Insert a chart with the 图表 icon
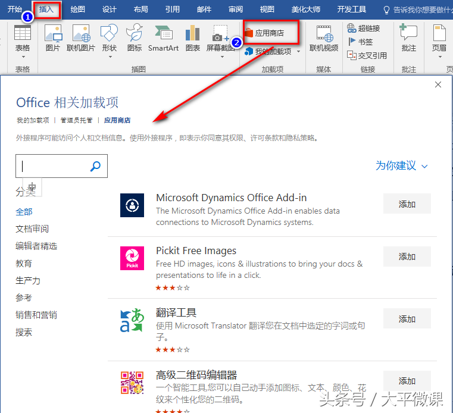 [x=193, y=38]
